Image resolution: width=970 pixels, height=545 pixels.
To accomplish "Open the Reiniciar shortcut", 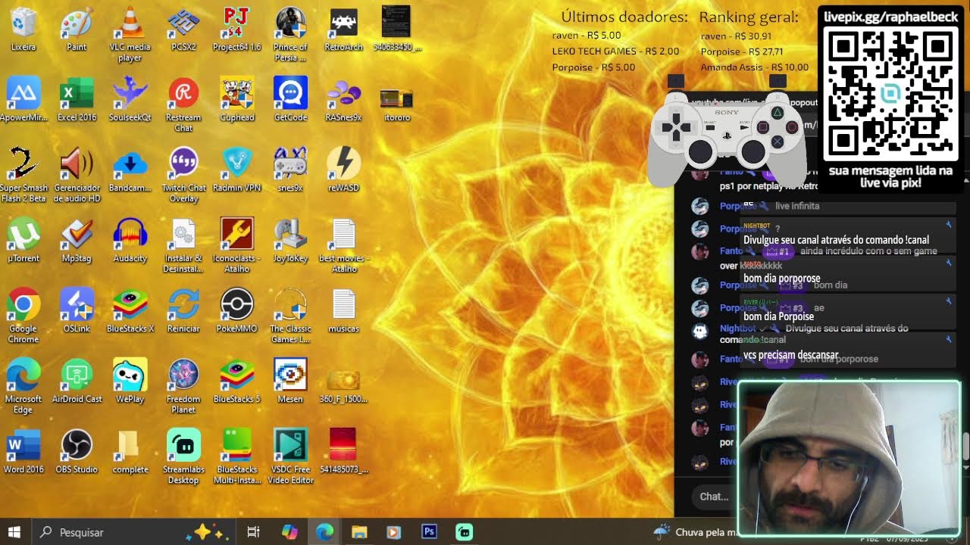I will [183, 311].
